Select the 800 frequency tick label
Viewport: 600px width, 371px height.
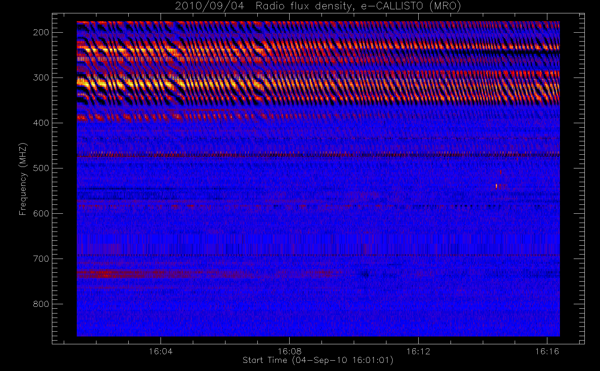[41, 304]
